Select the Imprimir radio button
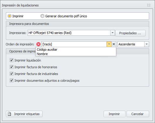This screenshot has width=155, height=123. click(10, 16)
